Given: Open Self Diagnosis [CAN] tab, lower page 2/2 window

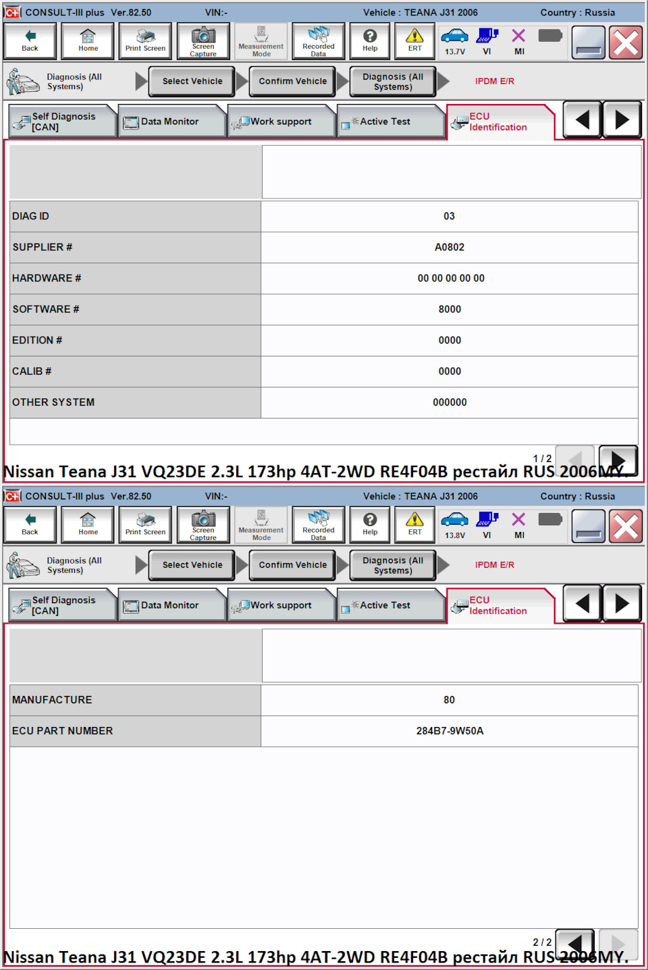Looking at the screenshot, I should pyautogui.click(x=63, y=605).
